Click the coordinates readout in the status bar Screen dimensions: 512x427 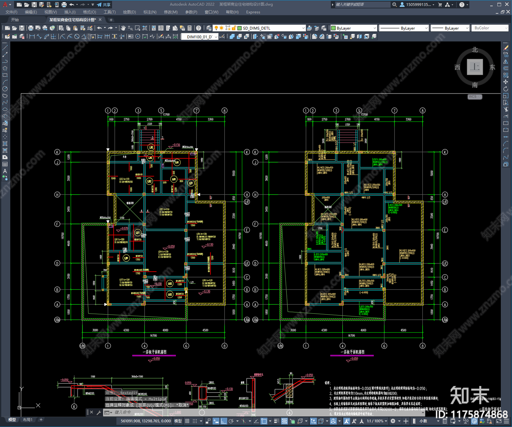[146, 421]
